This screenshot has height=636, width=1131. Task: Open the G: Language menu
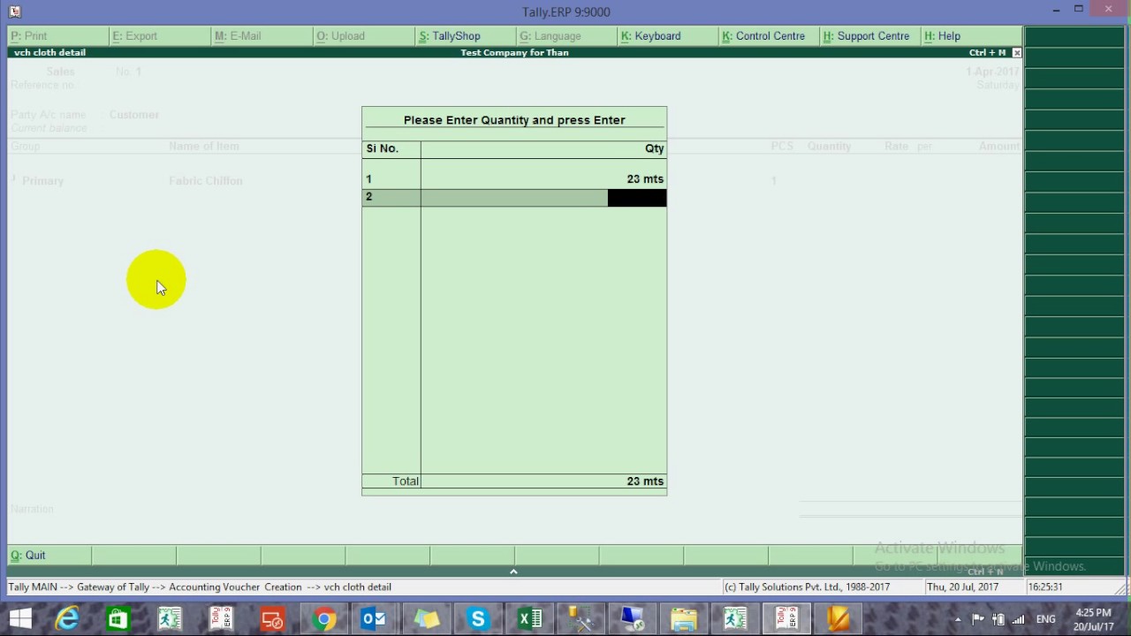coord(567,36)
